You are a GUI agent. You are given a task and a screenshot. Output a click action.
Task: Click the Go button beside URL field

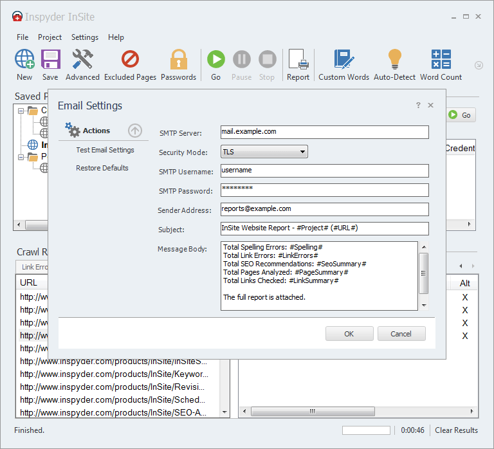click(x=461, y=115)
